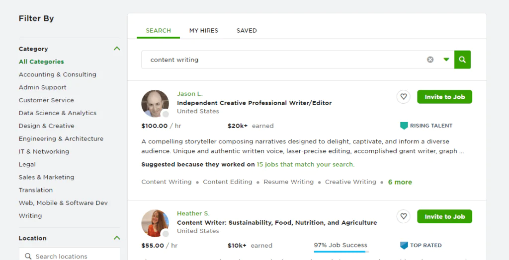509x260 pixels.
Task: Open Heather S.'s profile photo
Action: [x=155, y=223]
